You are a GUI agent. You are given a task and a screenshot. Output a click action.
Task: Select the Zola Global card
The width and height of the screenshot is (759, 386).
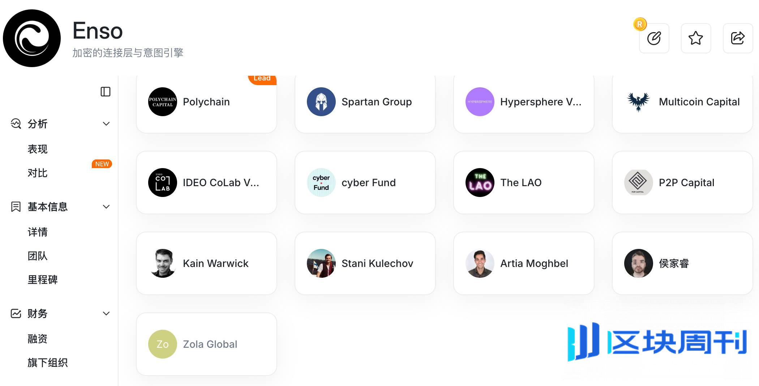[x=206, y=344]
